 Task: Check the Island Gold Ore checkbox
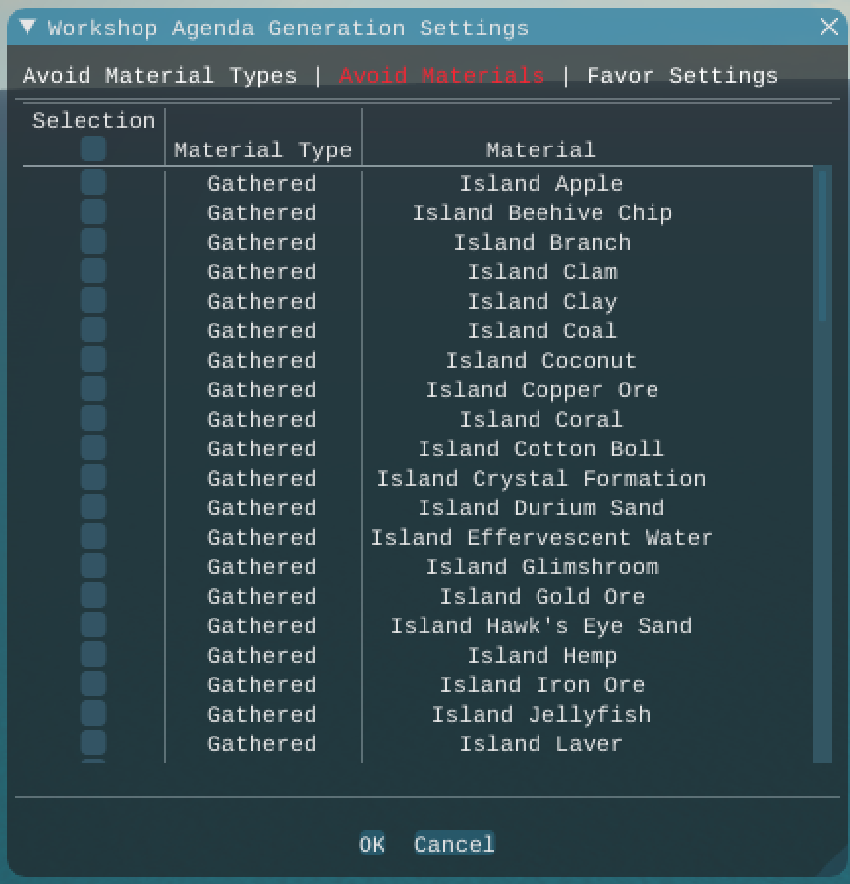point(93,596)
